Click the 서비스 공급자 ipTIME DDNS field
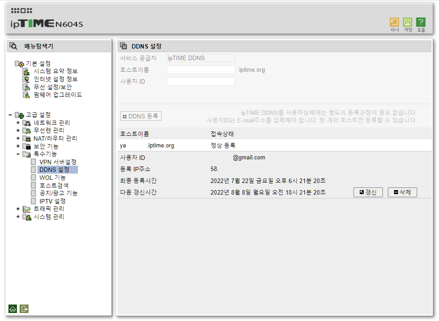Screen dimensions: 439x321 click(x=201, y=58)
